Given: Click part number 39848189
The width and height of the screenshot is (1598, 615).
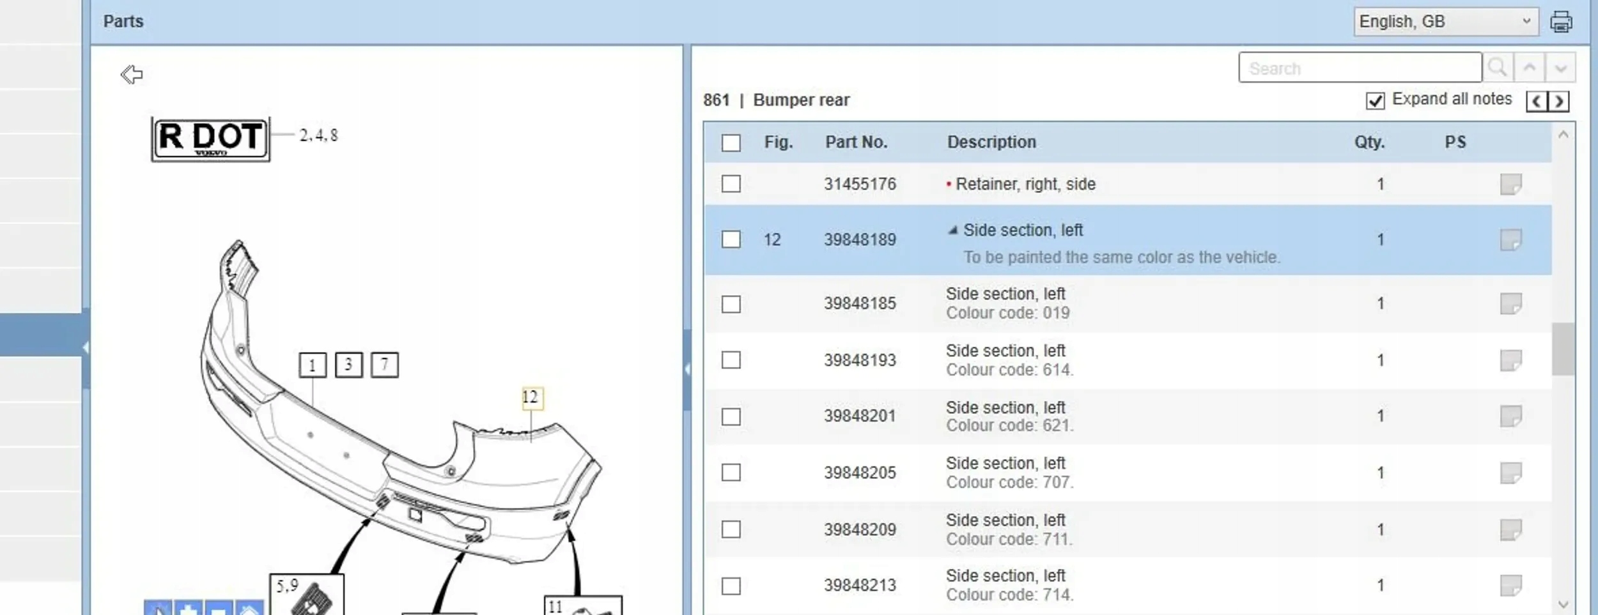Looking at the screenshot, I should point(860,239).
